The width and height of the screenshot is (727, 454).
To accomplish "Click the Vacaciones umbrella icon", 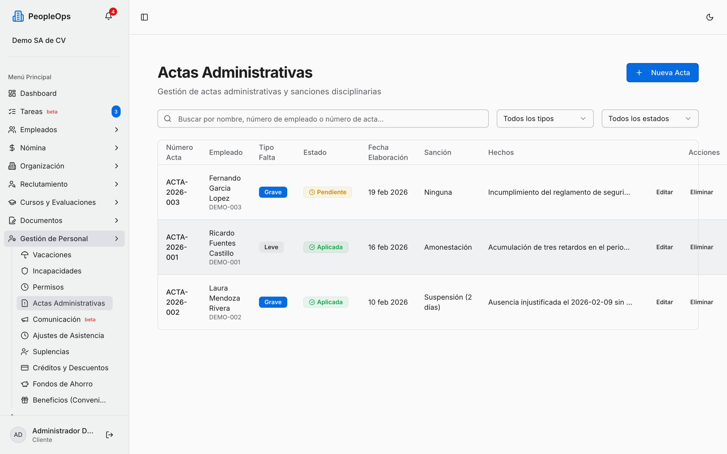I will 25,255.
